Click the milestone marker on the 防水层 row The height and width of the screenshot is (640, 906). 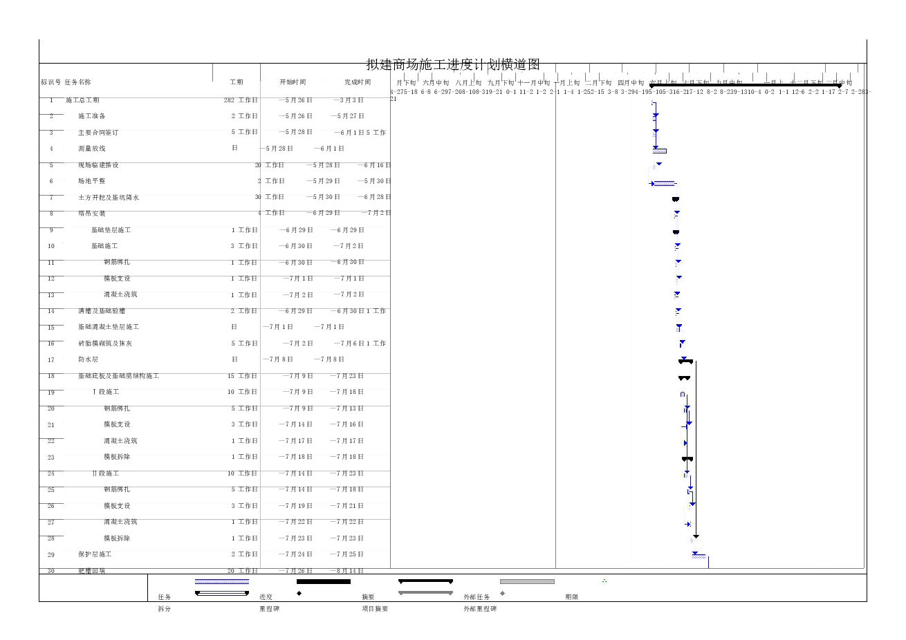(x=685, y=360)
